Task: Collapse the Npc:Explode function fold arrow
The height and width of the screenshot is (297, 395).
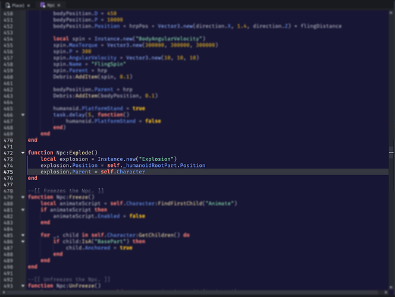Action: (23, 153)
